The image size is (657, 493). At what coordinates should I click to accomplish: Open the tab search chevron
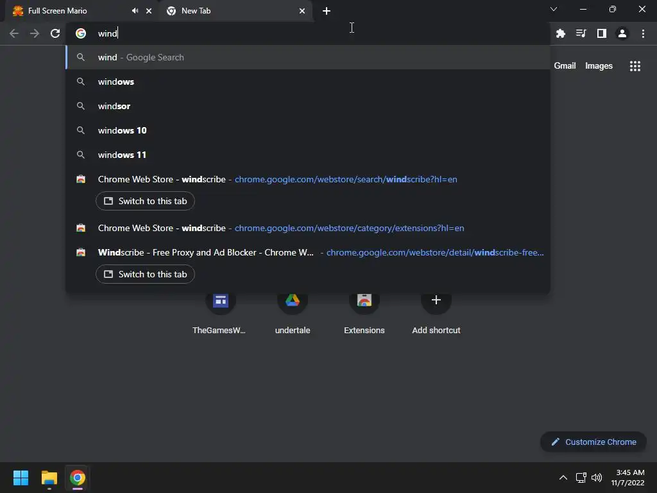[554, 9]
